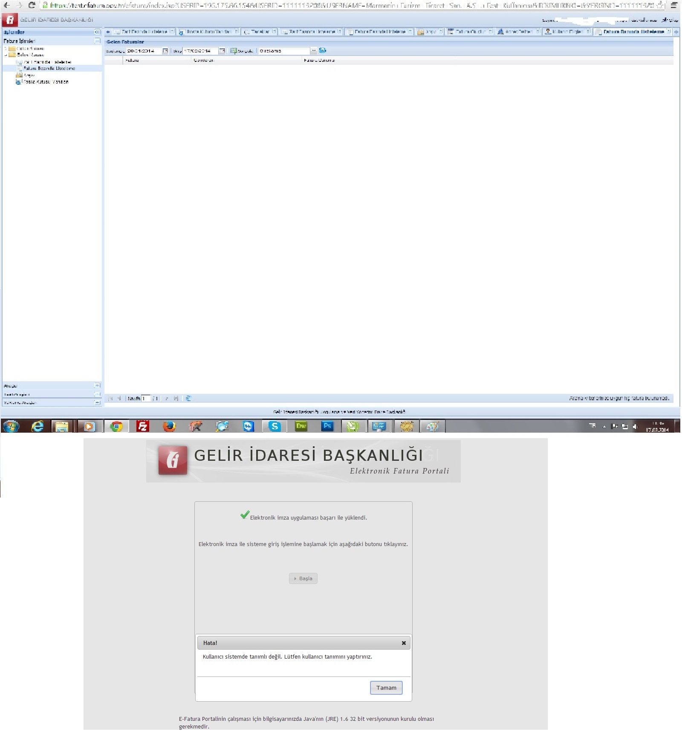The image size is (682, 740).
Task: Close the Hata! error dialog
Action: (403, 643)
